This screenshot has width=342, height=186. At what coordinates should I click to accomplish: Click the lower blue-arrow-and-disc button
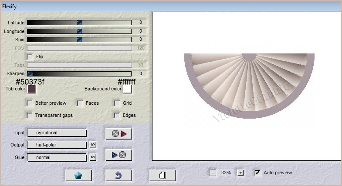119,155
